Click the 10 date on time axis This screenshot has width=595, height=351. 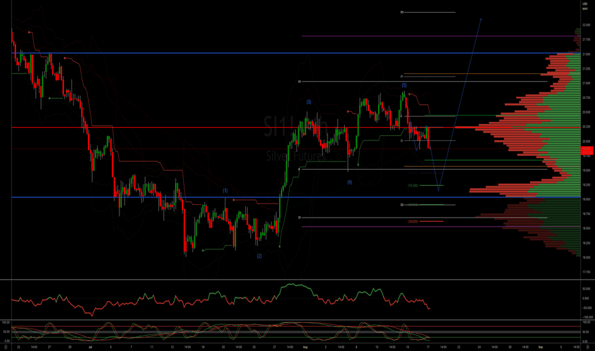[377, 347]
